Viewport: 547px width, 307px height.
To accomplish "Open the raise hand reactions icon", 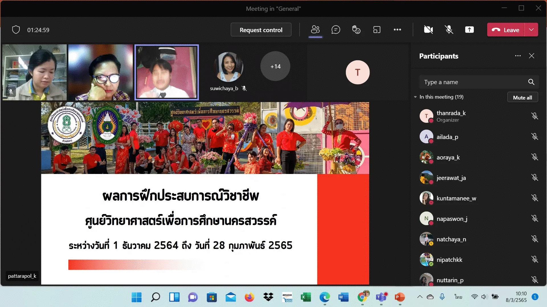I will [356, 30].
